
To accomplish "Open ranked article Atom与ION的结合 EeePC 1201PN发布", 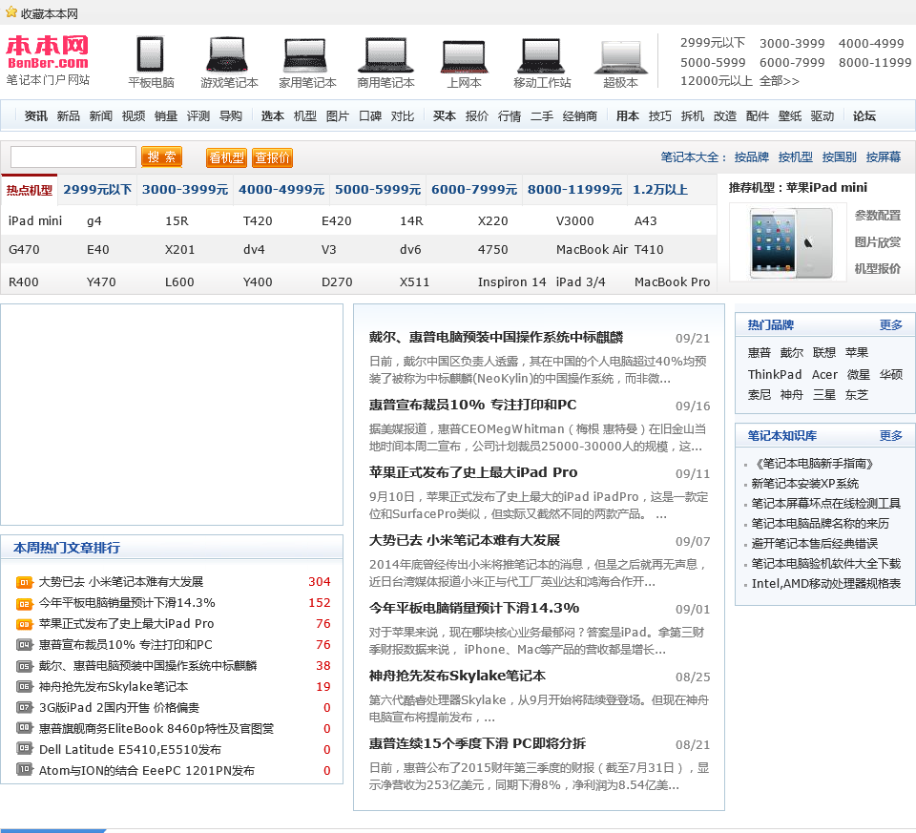I will tap(147, 771).
